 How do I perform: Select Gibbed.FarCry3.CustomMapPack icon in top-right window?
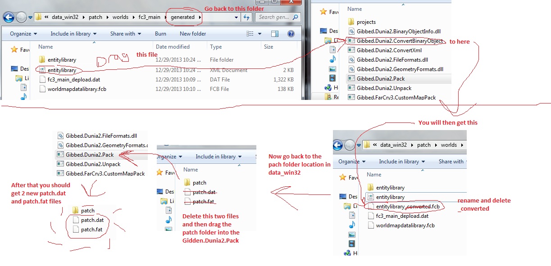tap(351, 97)
